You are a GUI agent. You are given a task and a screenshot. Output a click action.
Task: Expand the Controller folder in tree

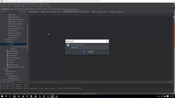point(9,78)
